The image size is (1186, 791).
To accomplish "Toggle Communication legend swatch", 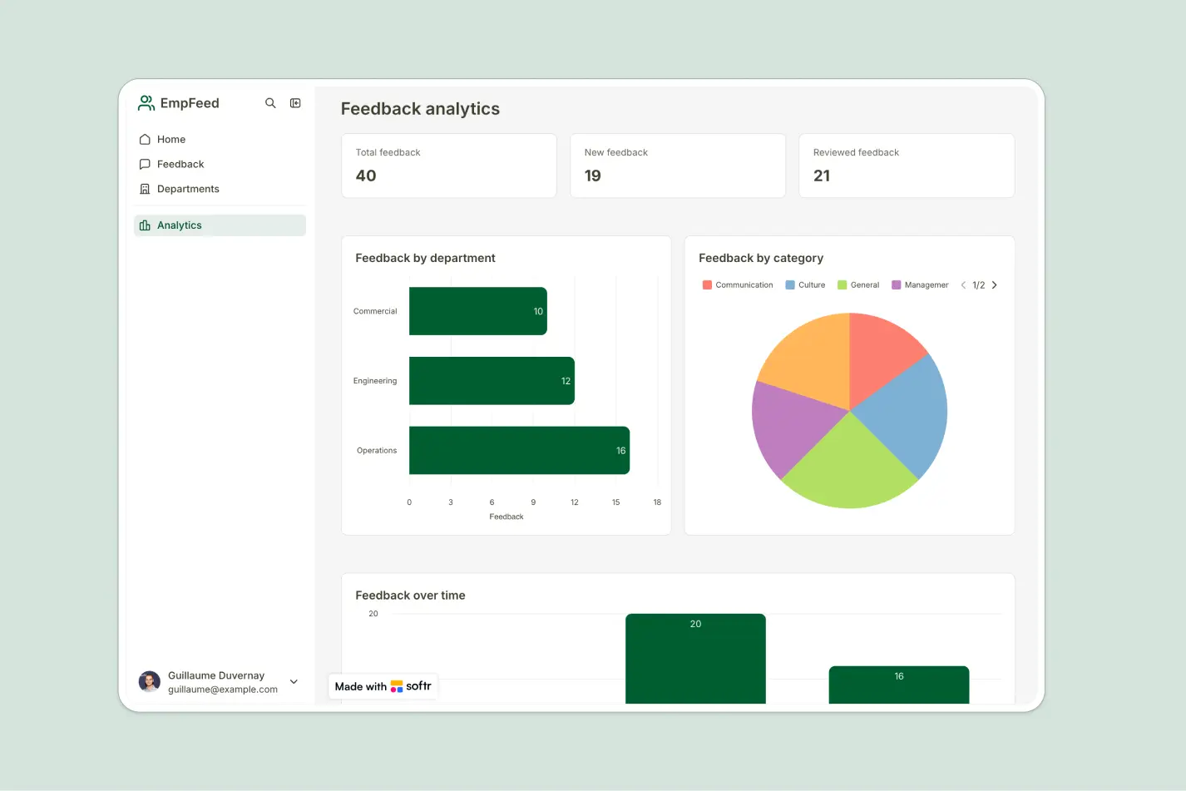I will click(707, 285).
